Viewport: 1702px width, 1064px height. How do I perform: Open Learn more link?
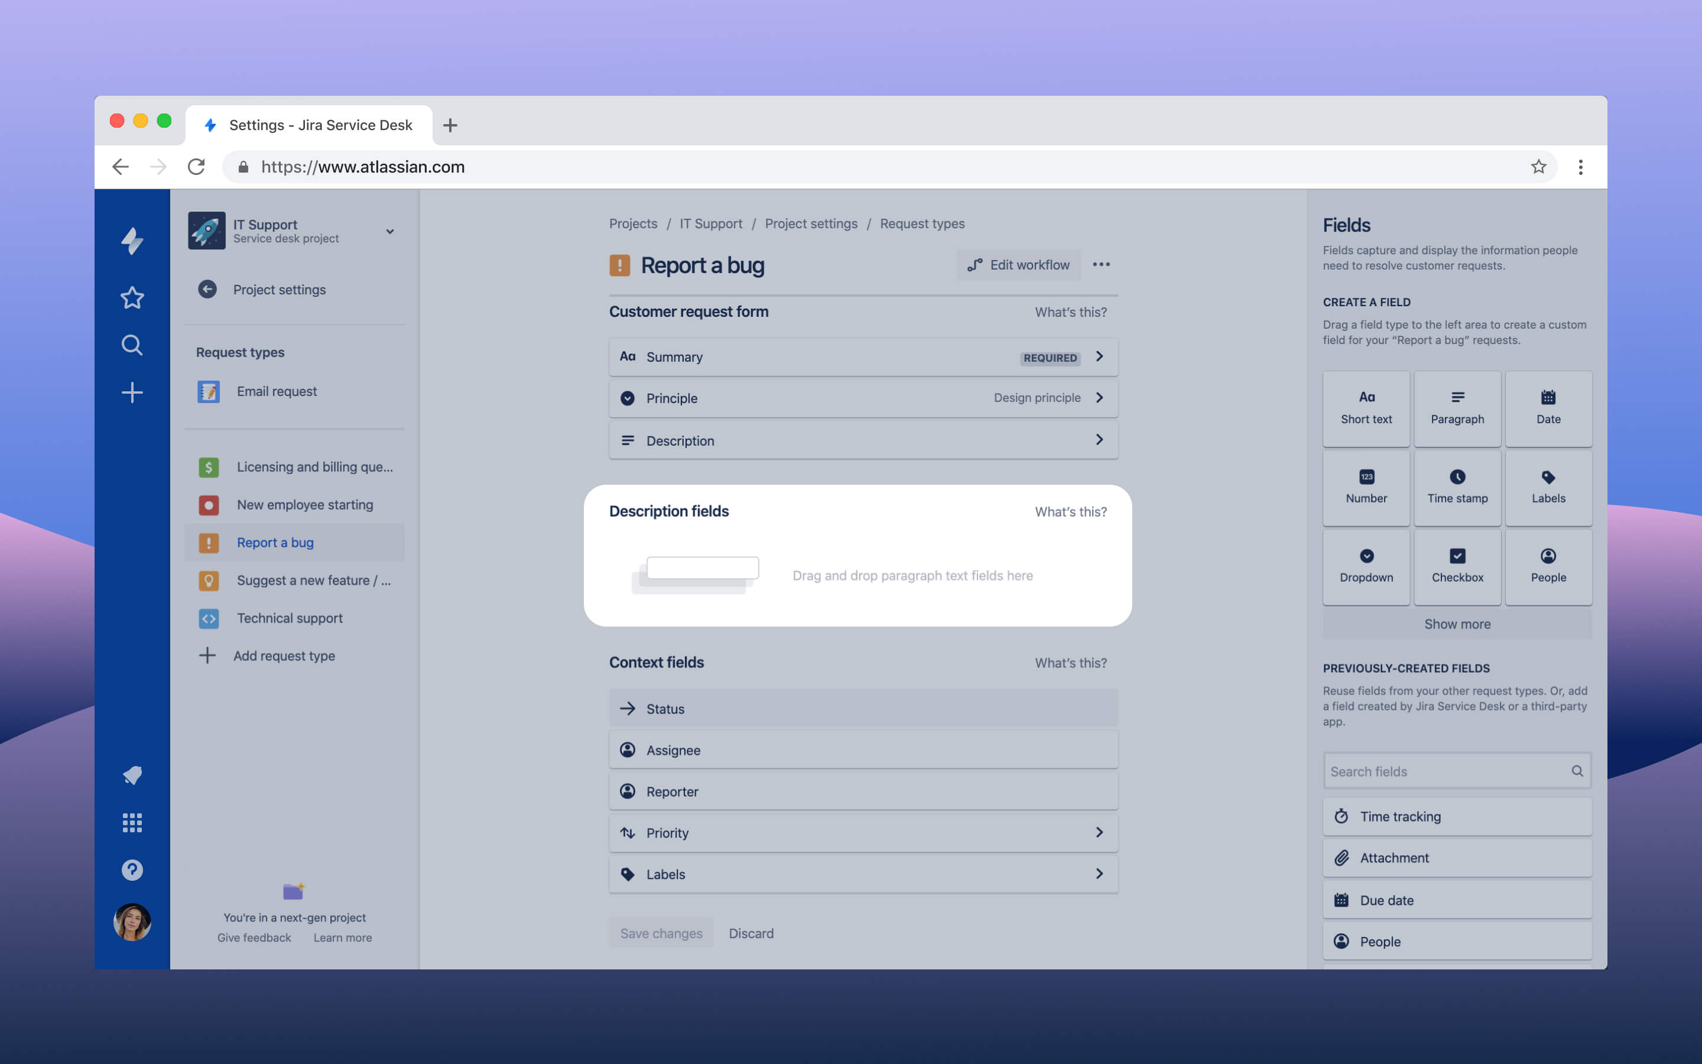coord(343,938)
